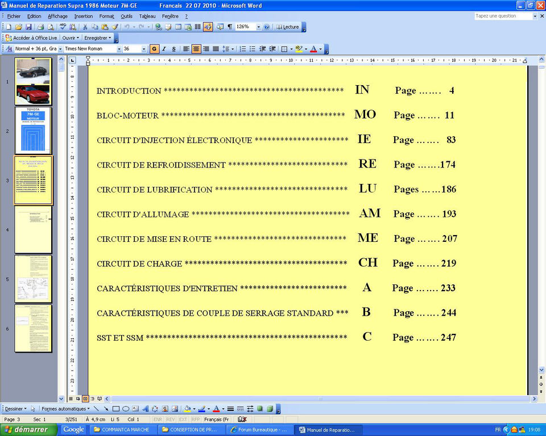This screenshot has width=546, height=436.
Task: Paste from the clipboard
Action: pos(105,27)
